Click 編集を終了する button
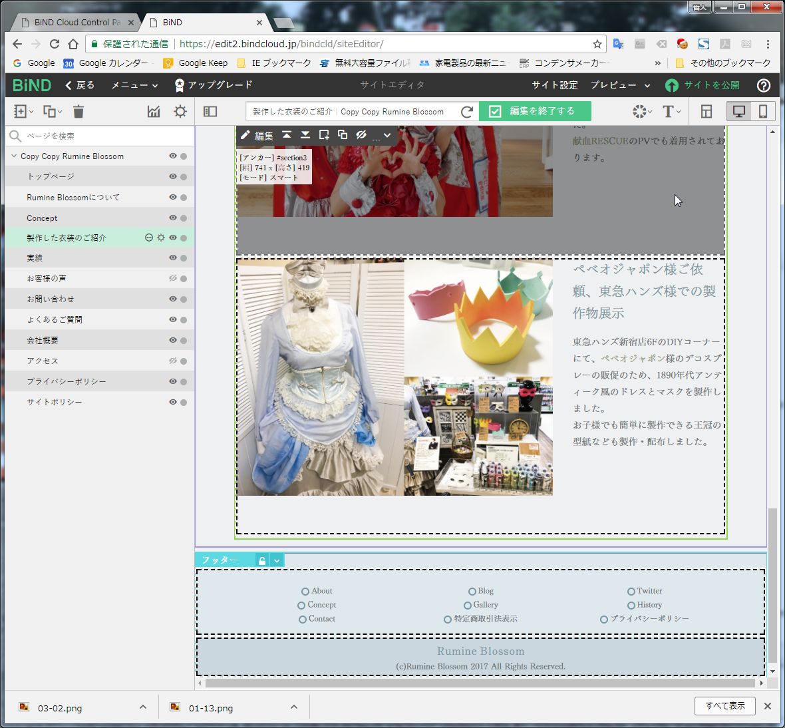 point(535,111)
